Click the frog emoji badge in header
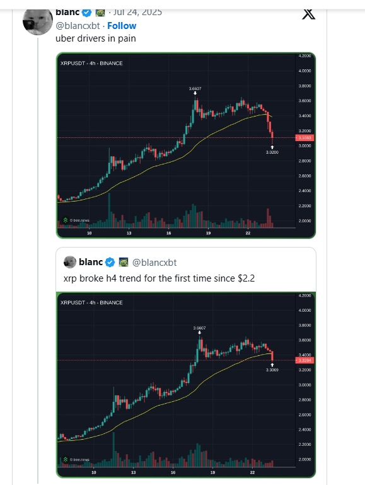 coord(100,13)
